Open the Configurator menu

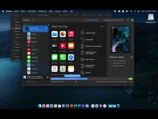click(42, 11)
